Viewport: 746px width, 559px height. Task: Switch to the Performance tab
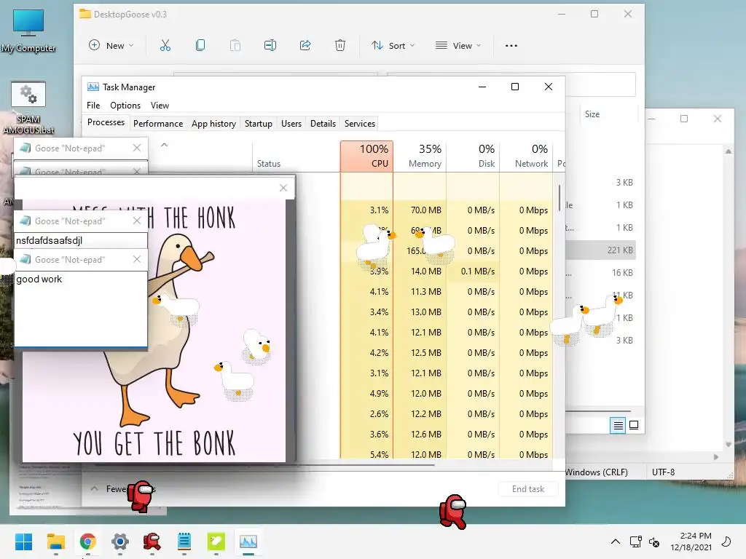158,124
